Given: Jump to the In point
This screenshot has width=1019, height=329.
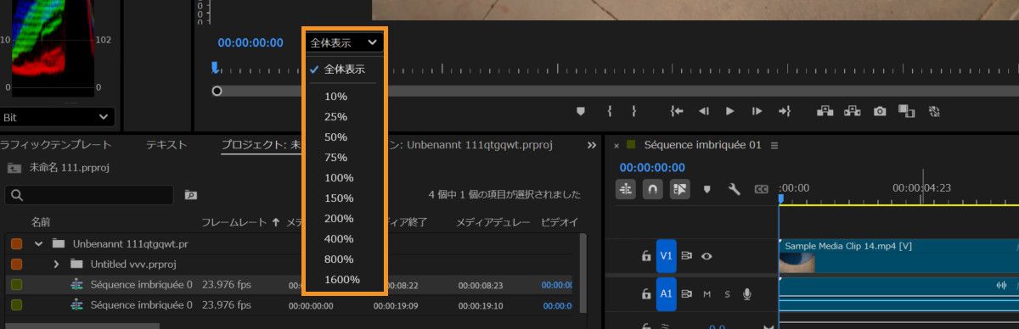Looking at the screenshot, I should 677,111.
